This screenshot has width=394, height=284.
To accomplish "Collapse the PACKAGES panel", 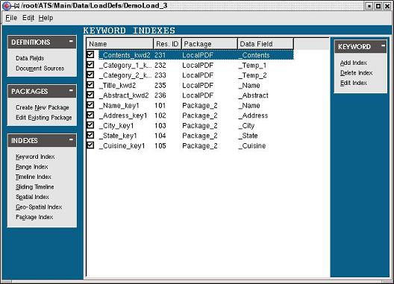I will click(71, 90).
